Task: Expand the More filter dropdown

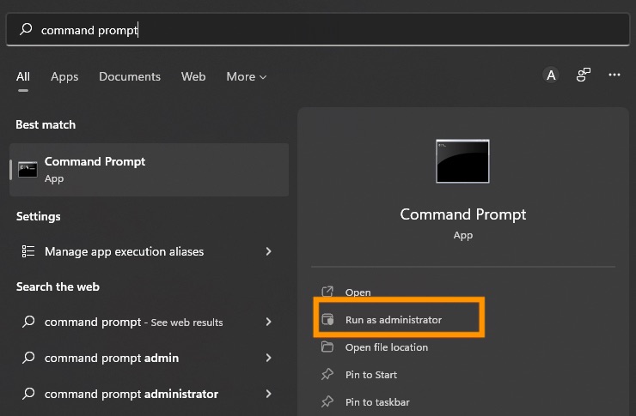Action: tap(246, 76)
